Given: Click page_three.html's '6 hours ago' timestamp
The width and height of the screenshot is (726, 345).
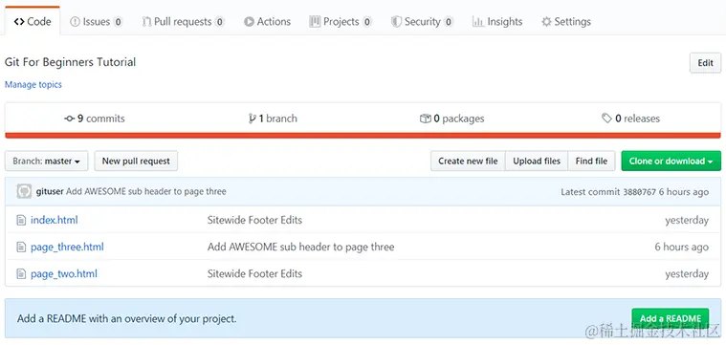Looking at the screenshot, I should pyautogui.click(x=682, y=247).
